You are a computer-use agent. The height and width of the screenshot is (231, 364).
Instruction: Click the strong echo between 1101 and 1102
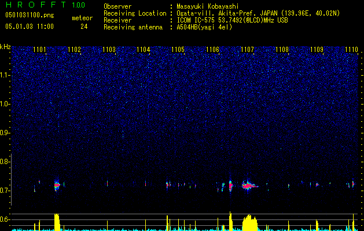57,185
